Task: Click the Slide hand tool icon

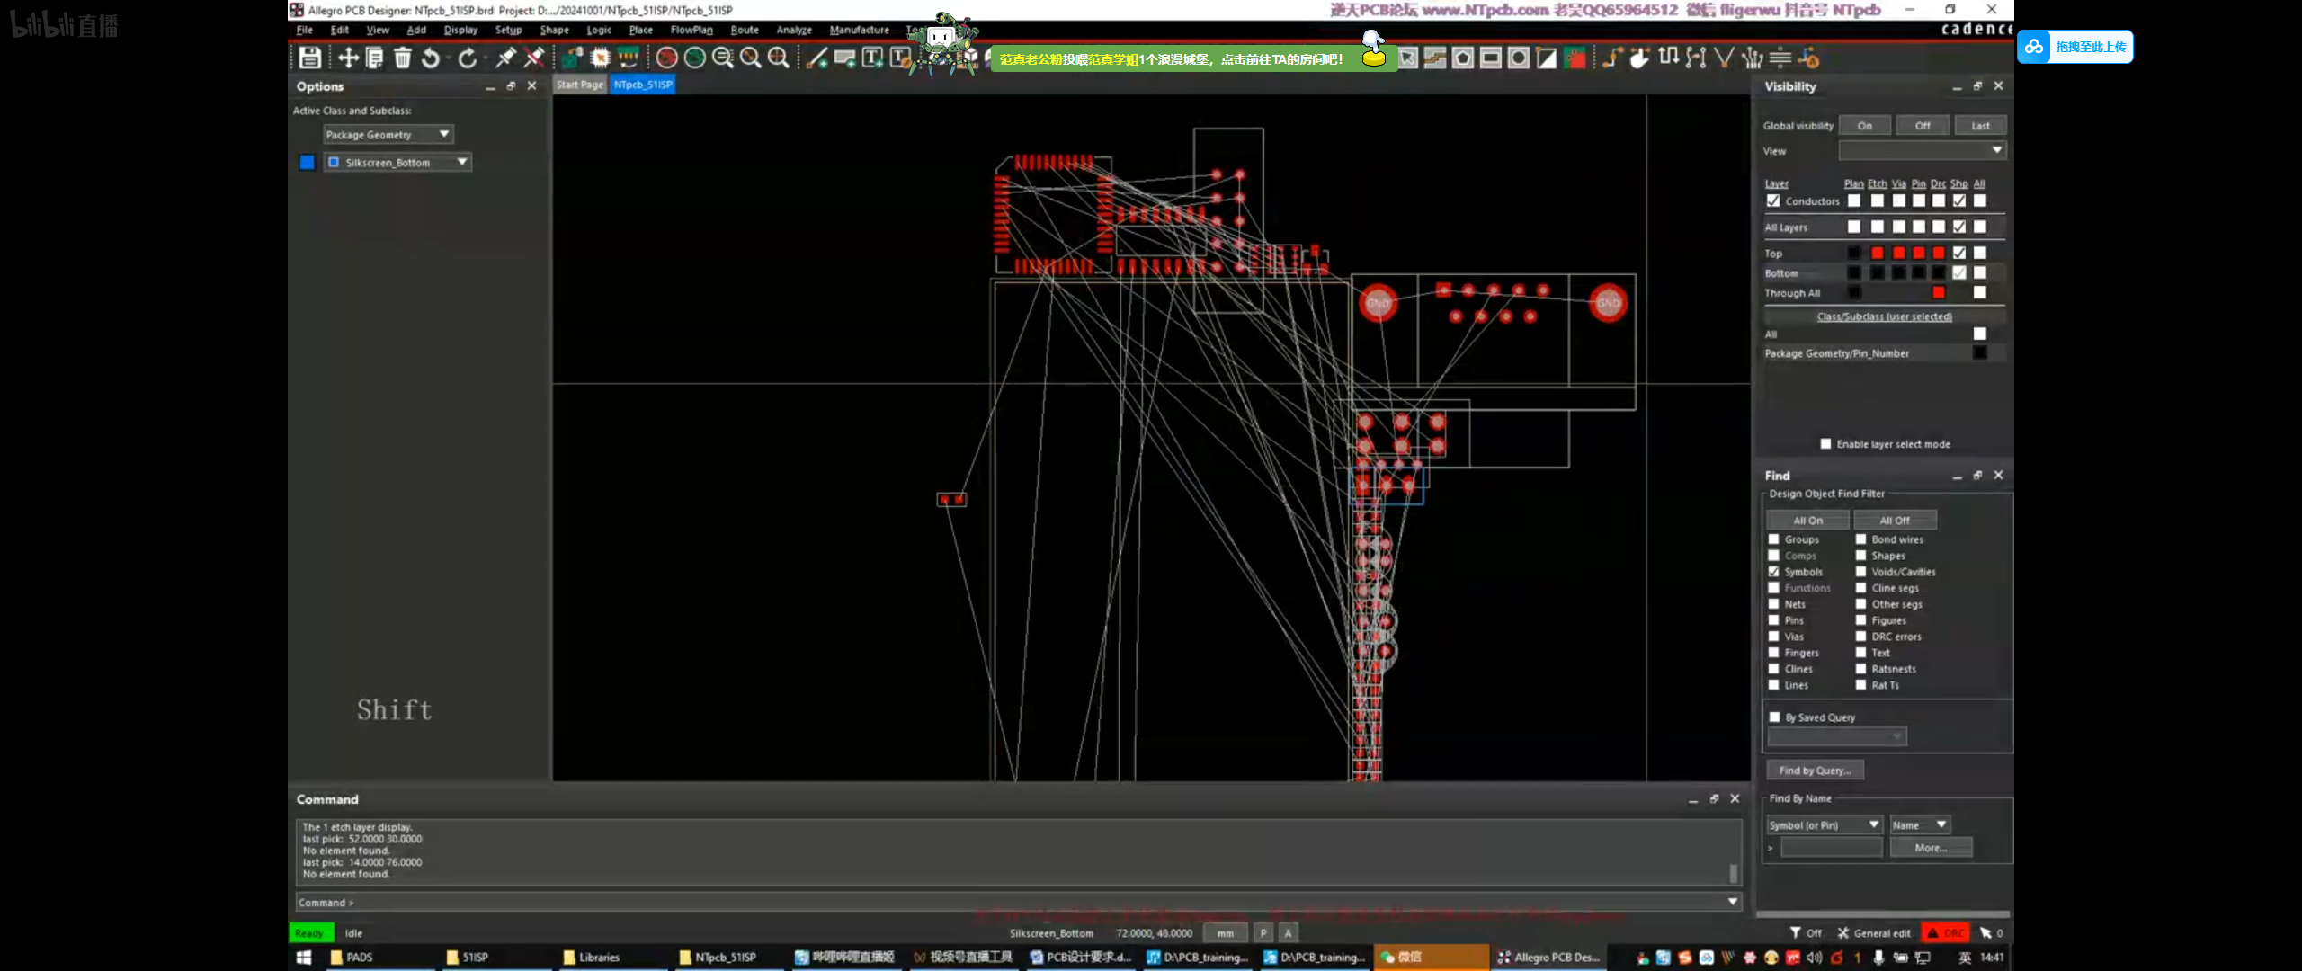Action: (1640, 58)
